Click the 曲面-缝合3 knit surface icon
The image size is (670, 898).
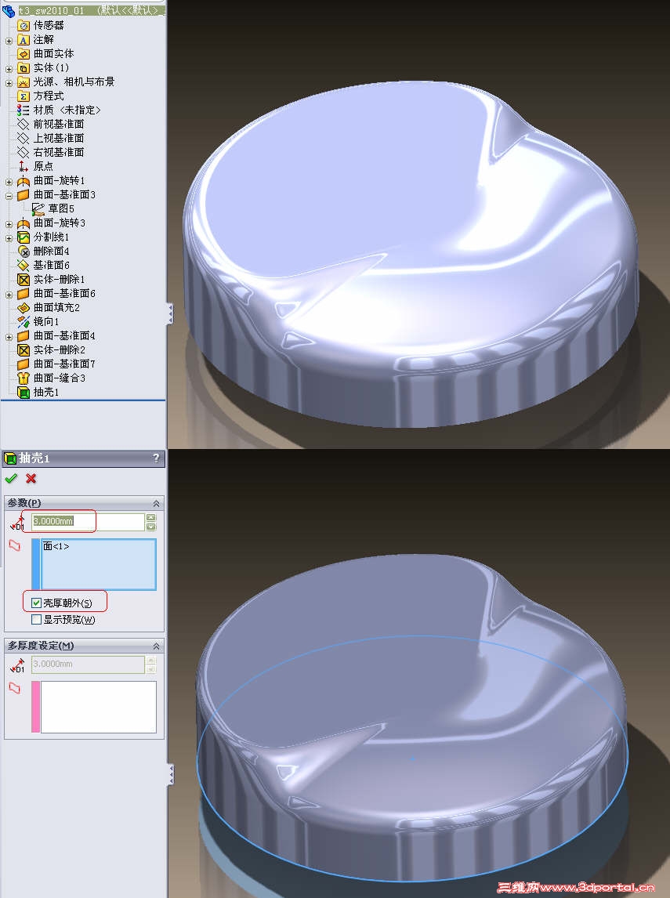[x=24, y=378]
